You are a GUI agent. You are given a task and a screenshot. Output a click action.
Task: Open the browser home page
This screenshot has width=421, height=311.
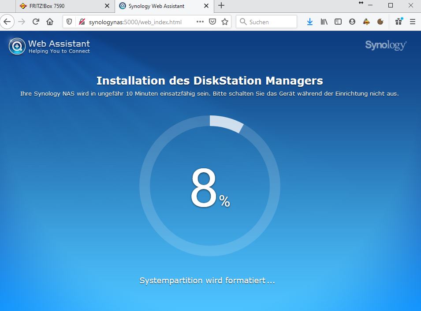pyautogui.click(x=50, y=22)
